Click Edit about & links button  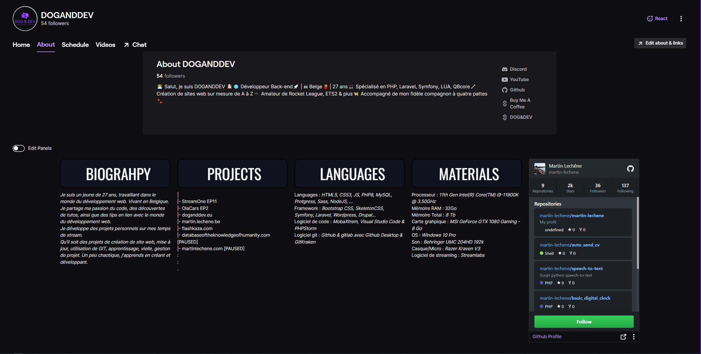[x=660, y=43]
